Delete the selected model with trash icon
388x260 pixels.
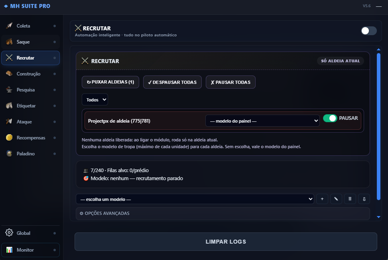350,199
